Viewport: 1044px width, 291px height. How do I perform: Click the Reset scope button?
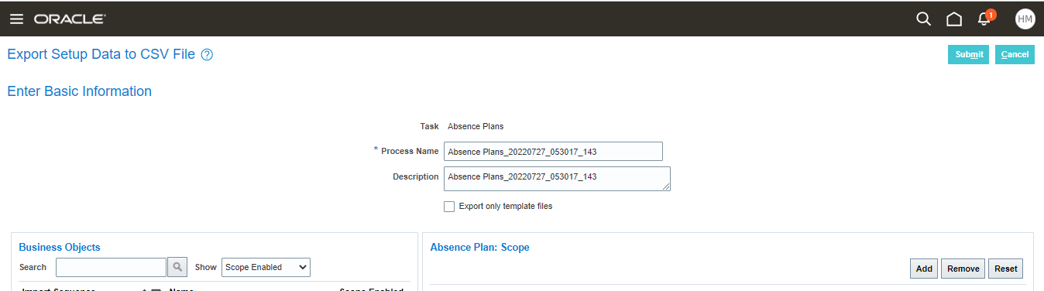1005,269
